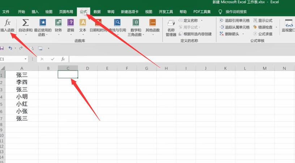
Task: Select cell A6 containing 小张
Action: click(22, 111)
